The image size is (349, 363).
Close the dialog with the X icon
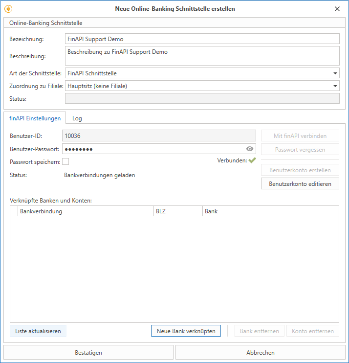(x=337, y=9)
